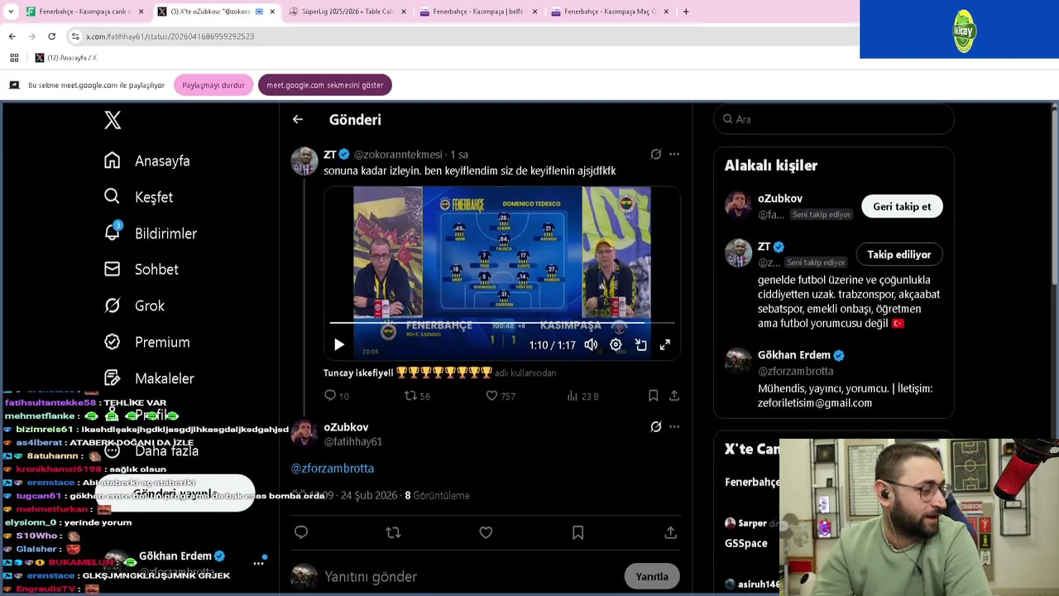Share oZubkov's post
Viewport: 1059px width, 596px height.
670,532
